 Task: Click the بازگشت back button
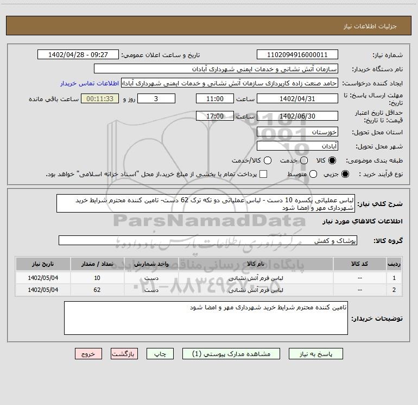pyautogui.click(x=124, y=354)
